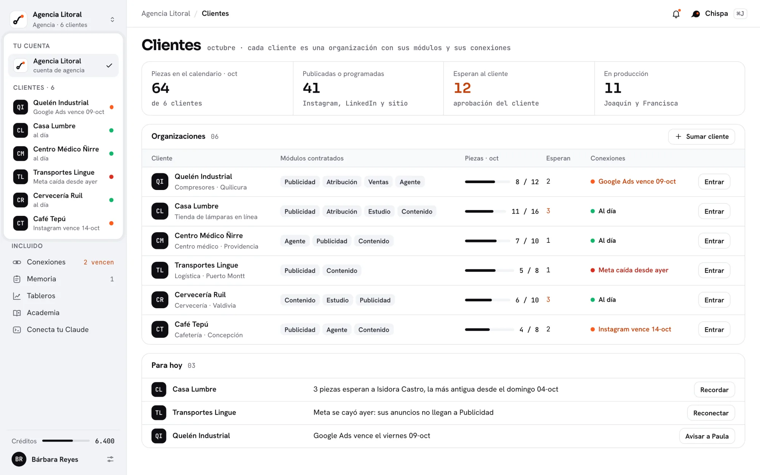Switch to Casa Lumbre in switcher

(63, 130)
